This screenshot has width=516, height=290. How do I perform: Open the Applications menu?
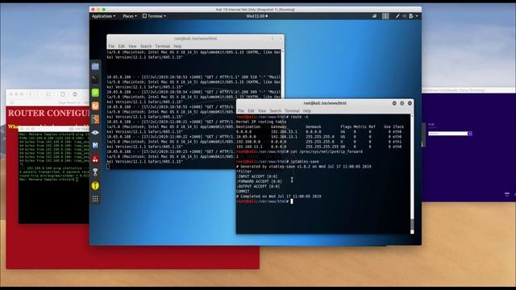click(x=103, y=16)
